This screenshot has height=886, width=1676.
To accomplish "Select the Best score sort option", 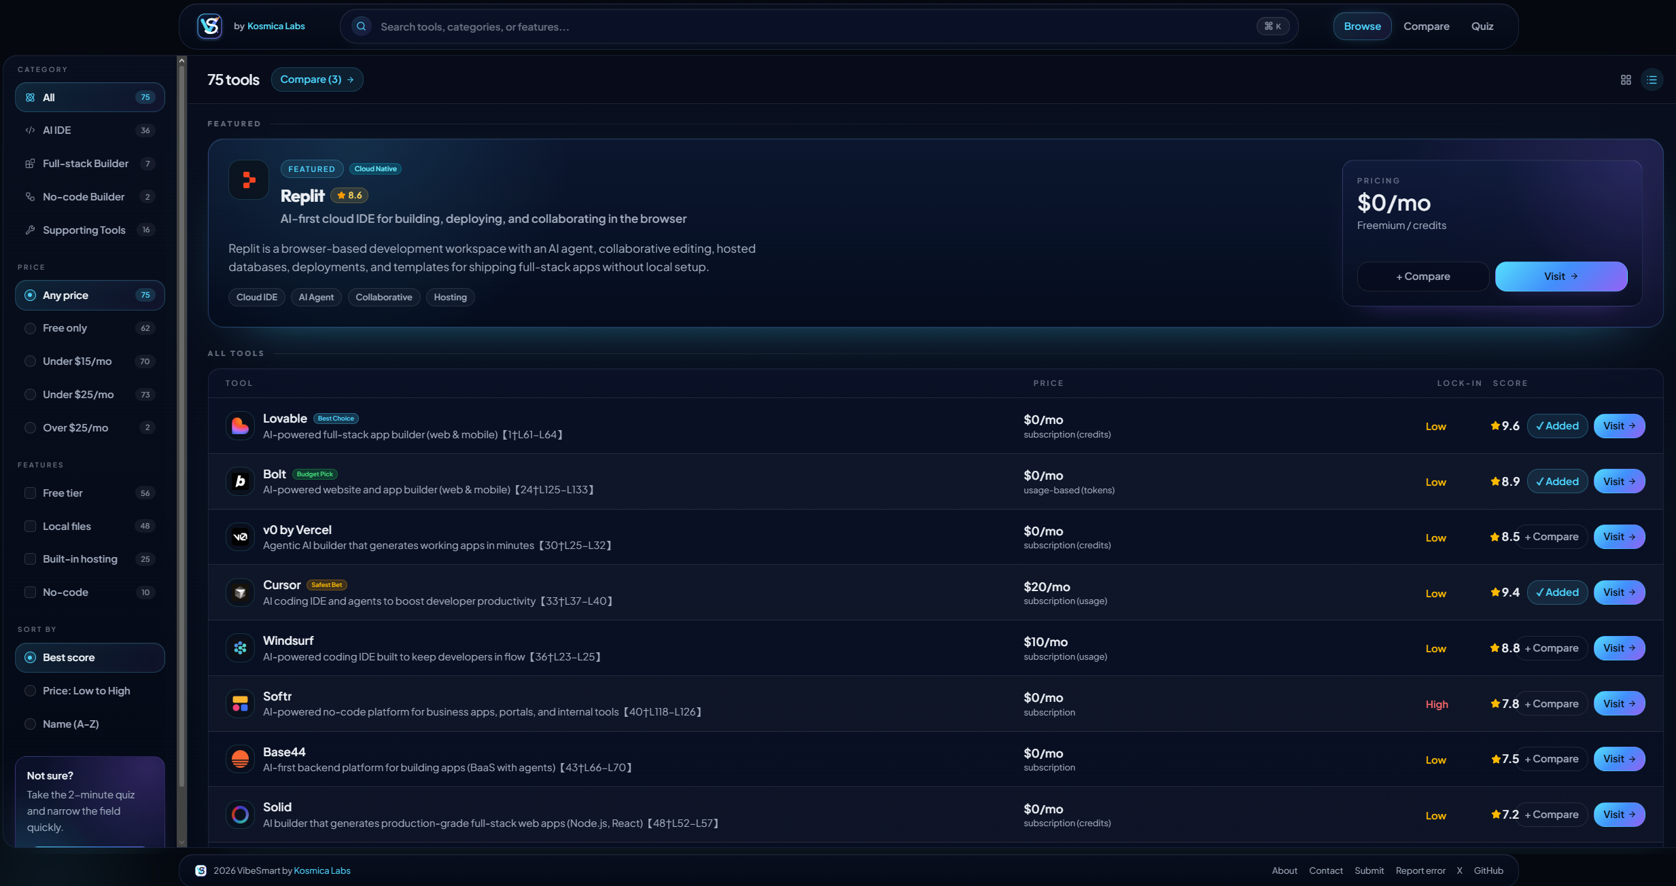I will [90, 658].
